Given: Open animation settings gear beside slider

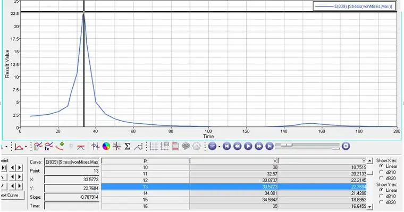Looking at the screenshot, I should pyautogui.click(x=346, y=146).
